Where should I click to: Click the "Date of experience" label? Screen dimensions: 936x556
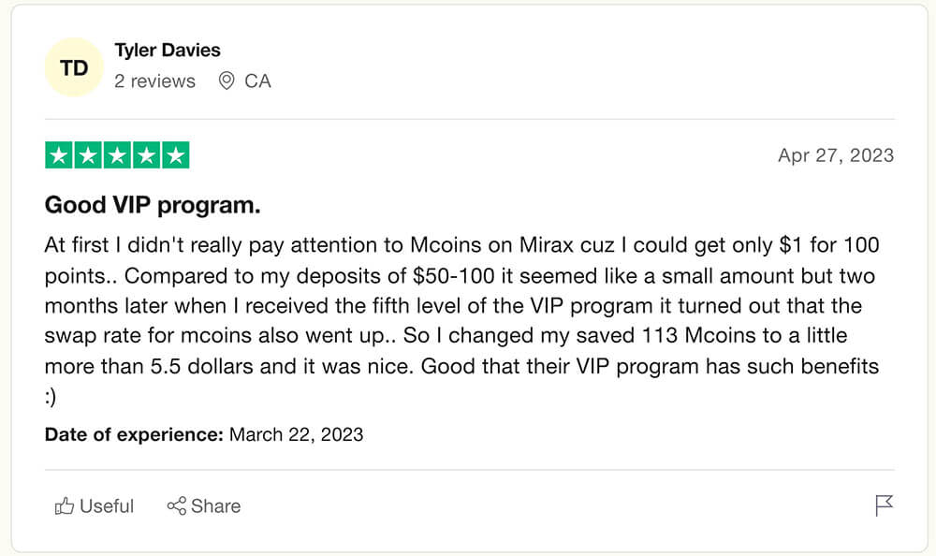[x=134, y=434]
